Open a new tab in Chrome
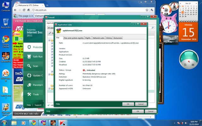The width and height of the screenshot is (202, 126). point(47,5)
